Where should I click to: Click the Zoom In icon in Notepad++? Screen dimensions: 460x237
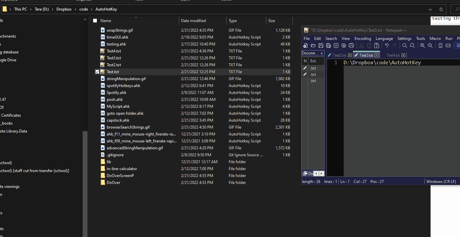pos(423,46)
